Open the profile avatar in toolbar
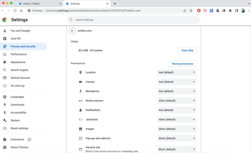Screen dimensions: 251x153 tap(243, 11)
